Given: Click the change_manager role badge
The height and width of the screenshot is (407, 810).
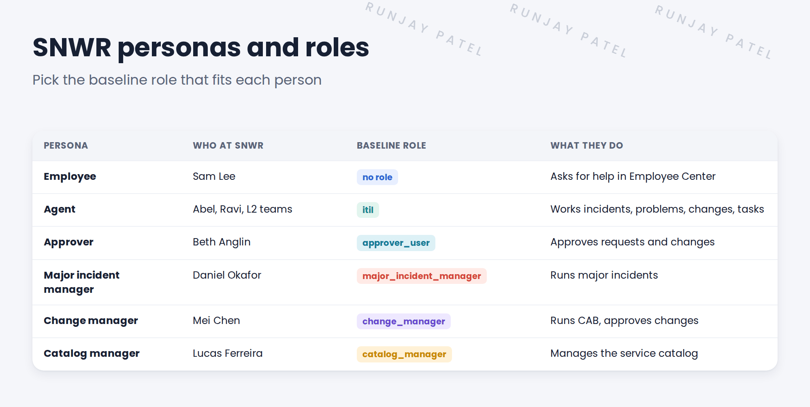Looking at the screenshot, I should click(403, 321).
